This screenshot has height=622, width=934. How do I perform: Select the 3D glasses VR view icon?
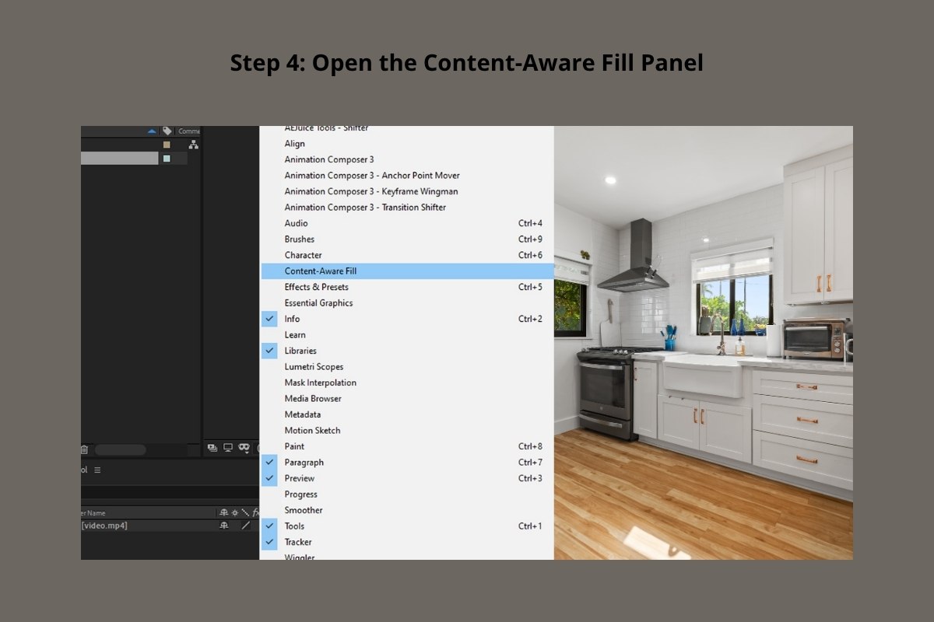pos(244,446)
